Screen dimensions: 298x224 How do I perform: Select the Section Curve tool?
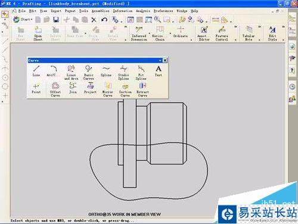[x=125, y=89]
